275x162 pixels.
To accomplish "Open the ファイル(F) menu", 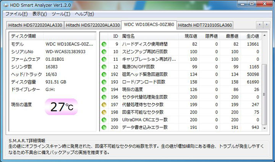I will (x=16, y=14).
